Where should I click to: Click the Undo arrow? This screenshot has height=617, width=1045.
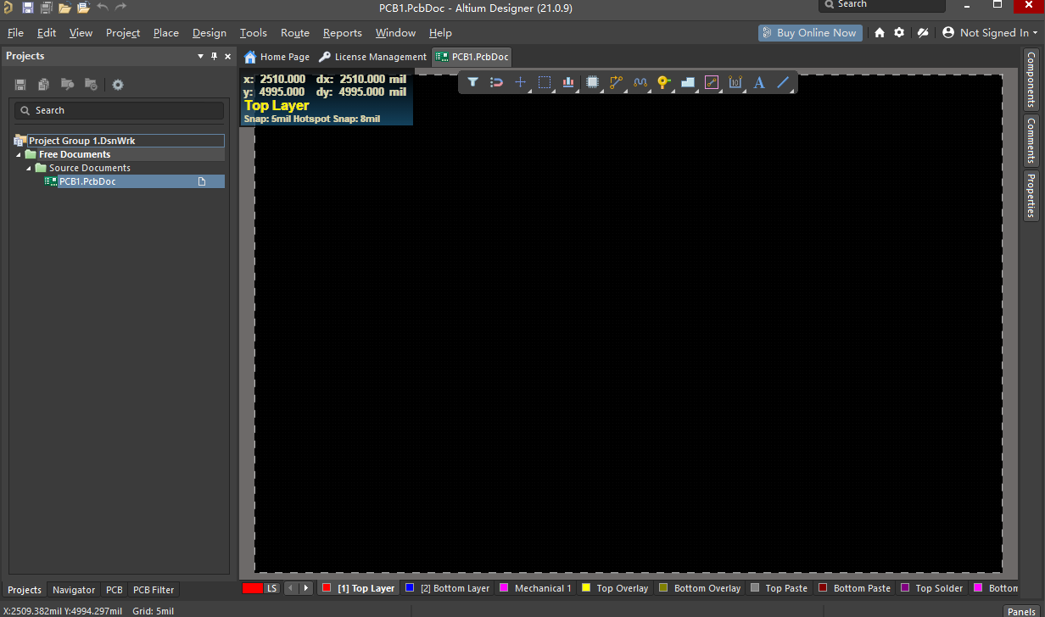pyautogui.click(x=102, y=8)
